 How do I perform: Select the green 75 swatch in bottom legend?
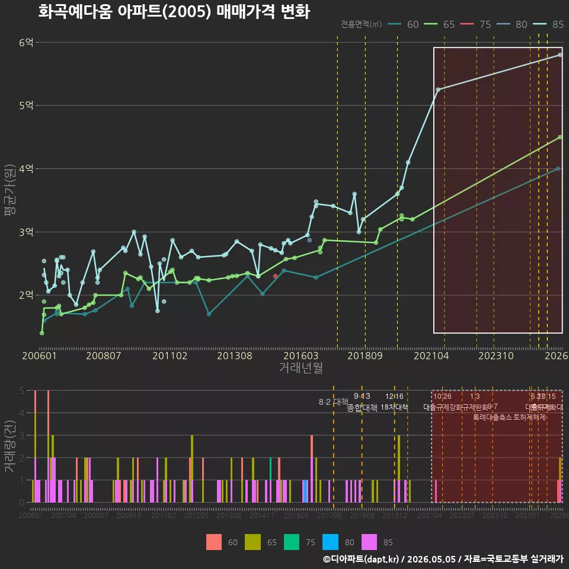pyautogui.click(x=292, y=542)
